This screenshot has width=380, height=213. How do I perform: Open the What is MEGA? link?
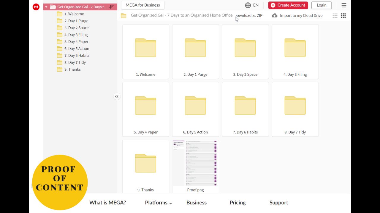[108, 203]
